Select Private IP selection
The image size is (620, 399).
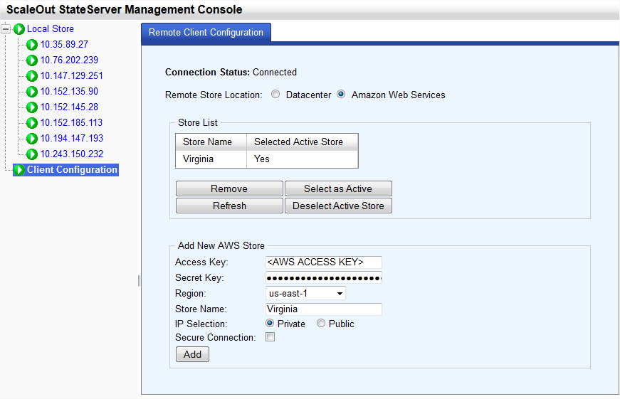point(270,323)
